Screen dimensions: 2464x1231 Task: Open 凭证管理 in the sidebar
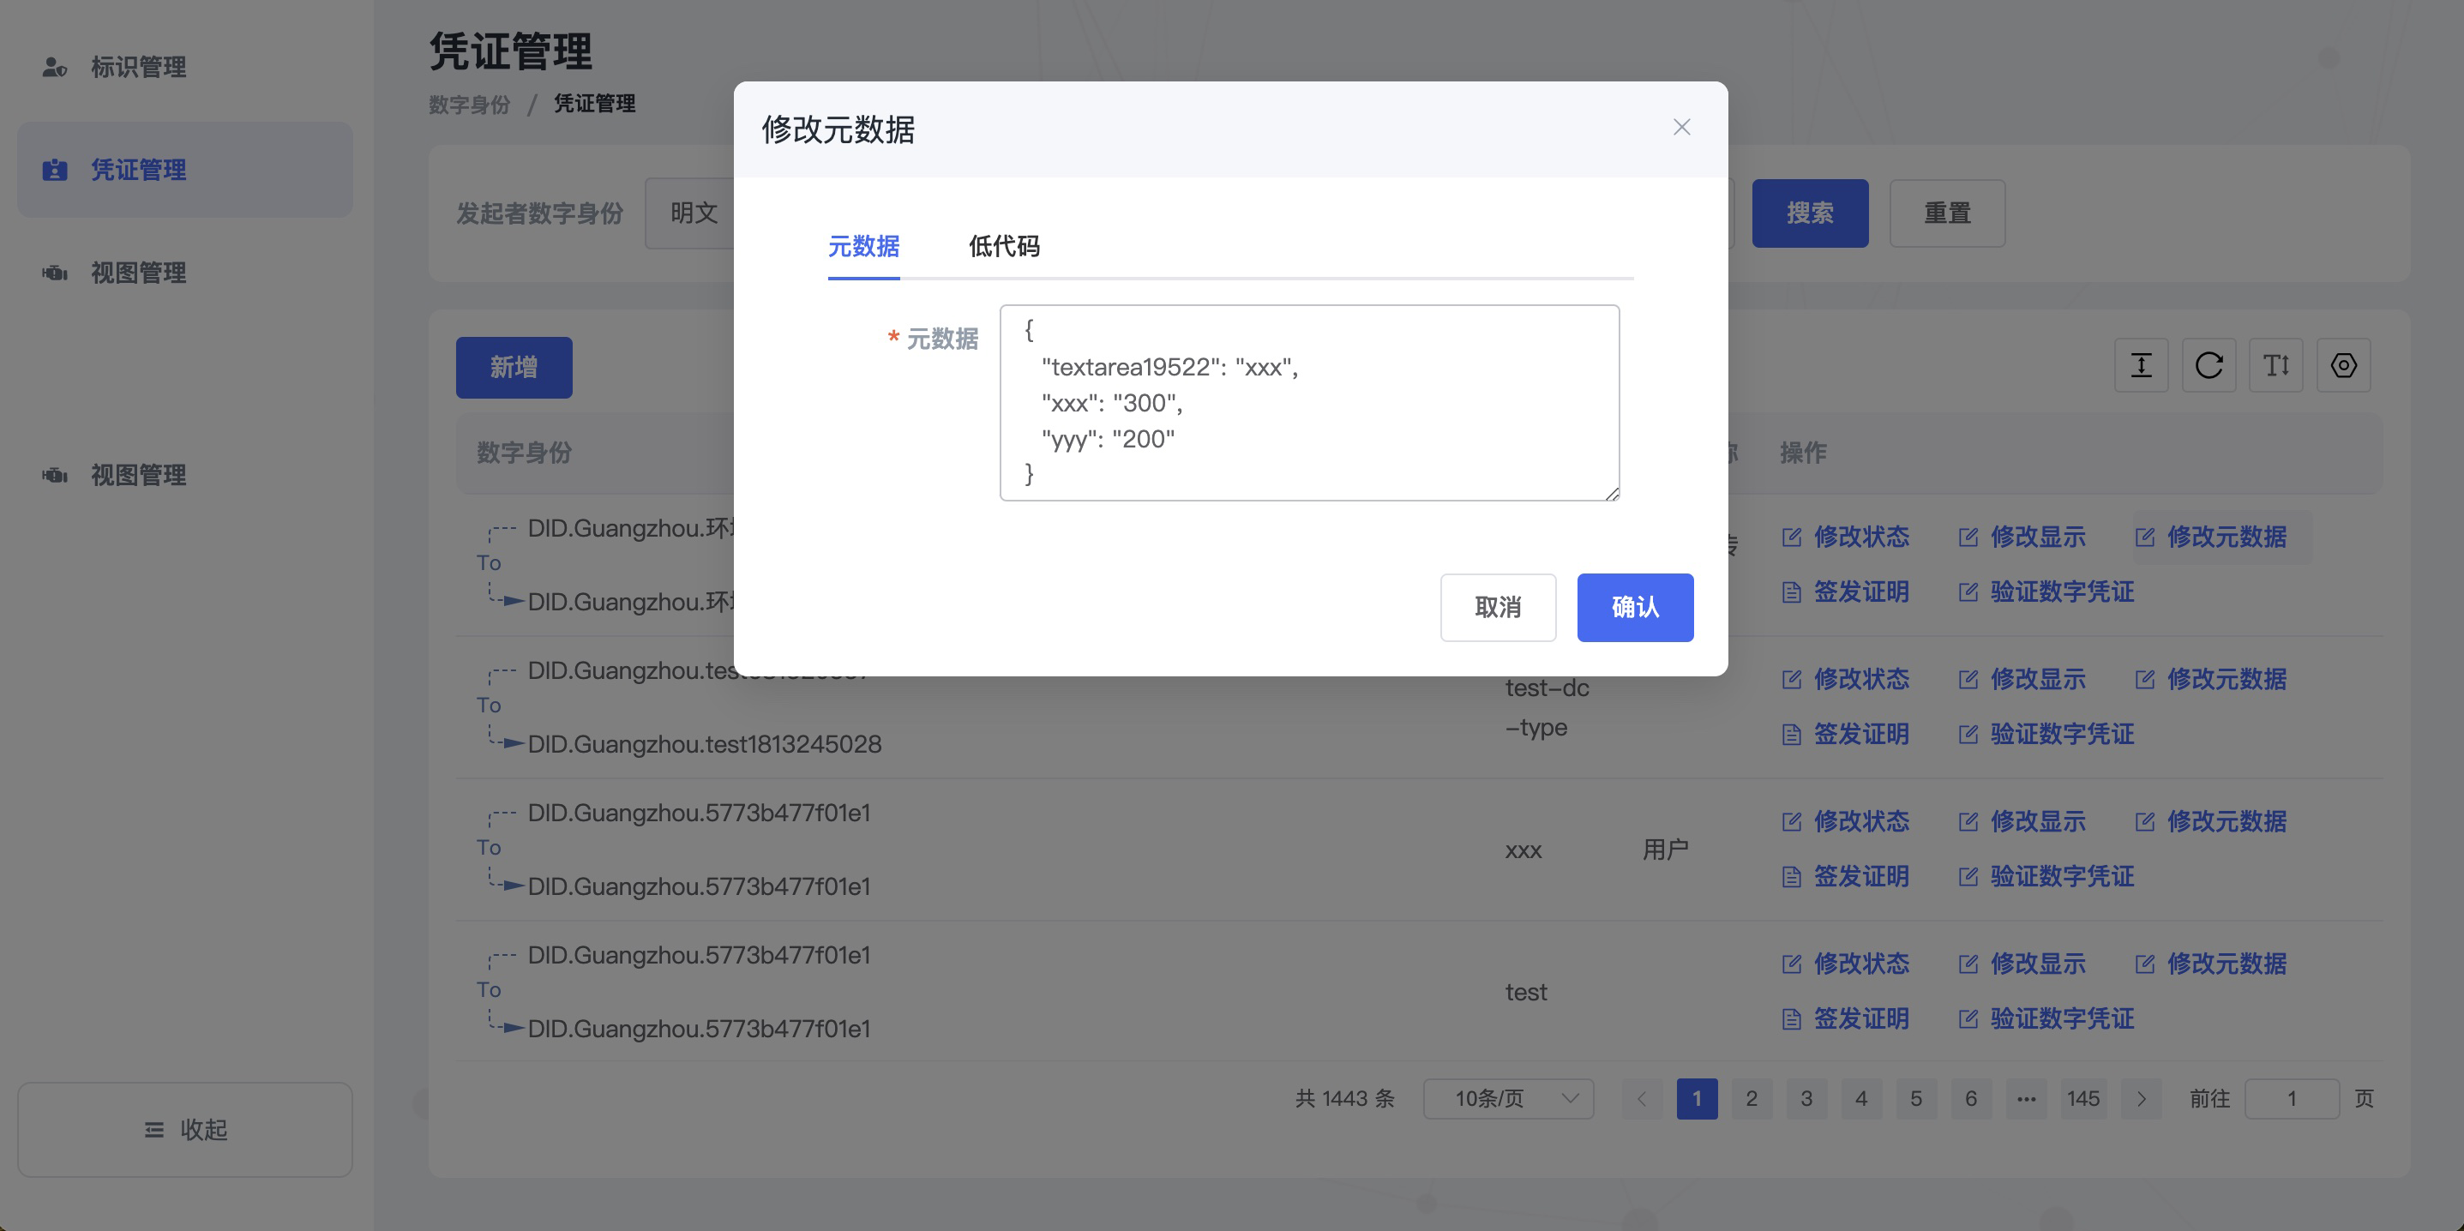pyautogui.click(x=139, y=169)
